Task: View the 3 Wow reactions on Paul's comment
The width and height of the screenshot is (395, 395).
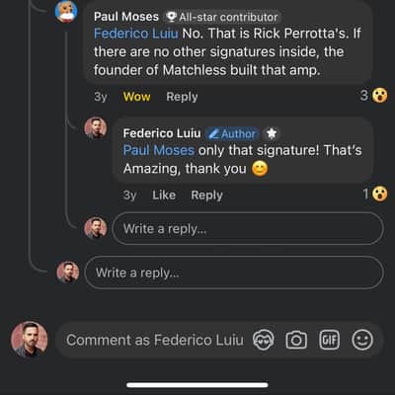Action: (373, 96)
